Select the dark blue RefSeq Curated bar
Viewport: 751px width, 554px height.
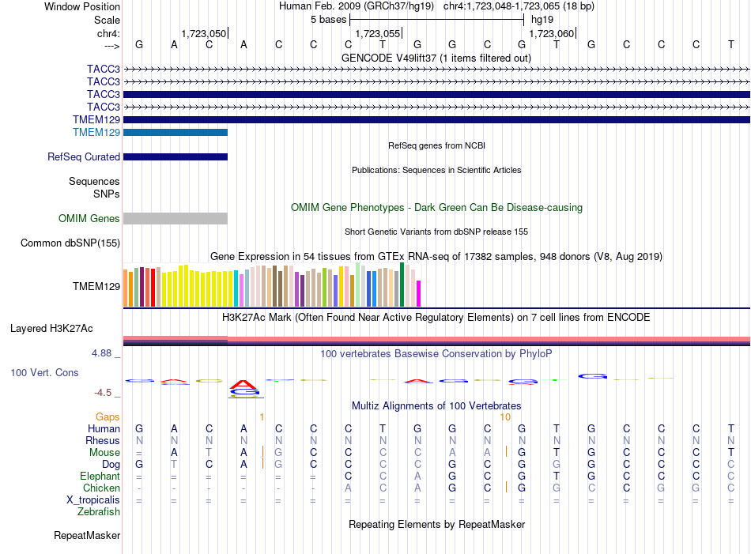pos(175,156)
